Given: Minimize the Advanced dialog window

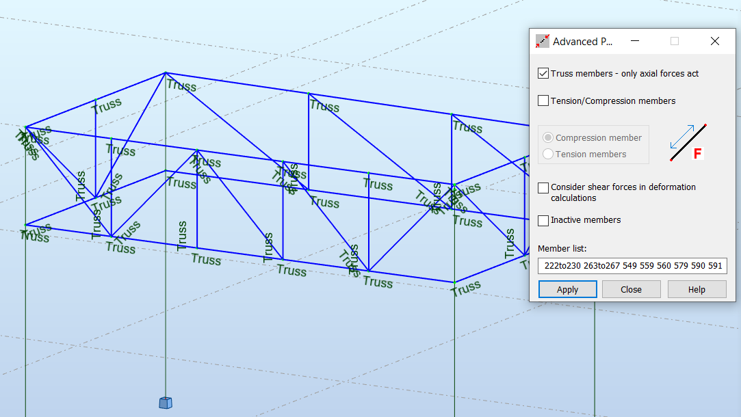Looking at the screenshot, I should coord(634,41).
